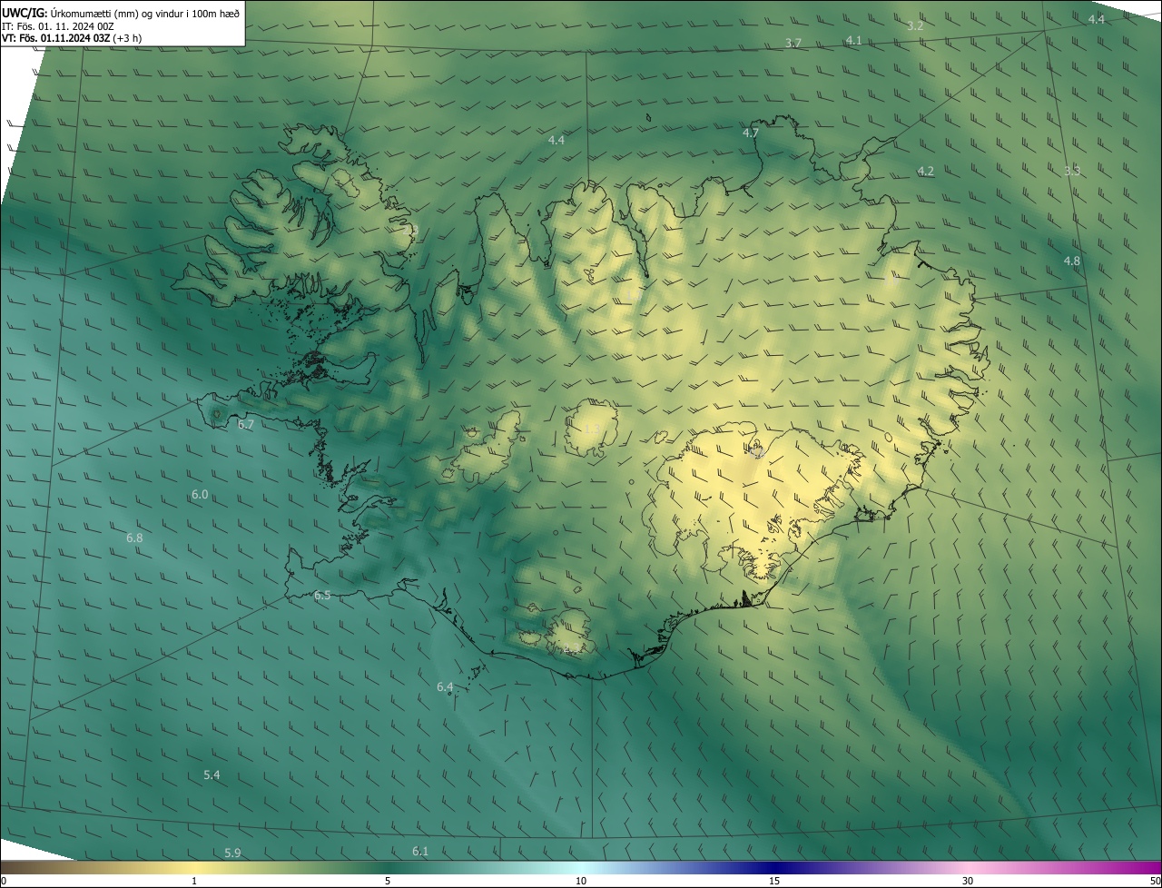Click the 6.1 value on the map
This screenshot has width=1162, height=888.
click(x=420, y=852)
